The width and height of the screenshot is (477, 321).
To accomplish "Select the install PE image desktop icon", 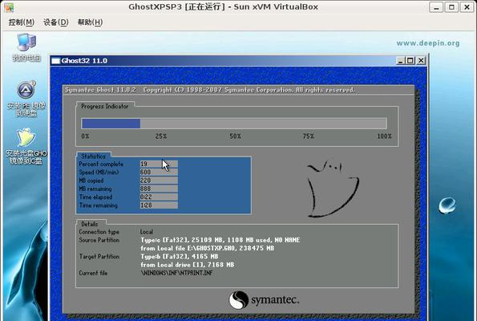I will (26, 99).
